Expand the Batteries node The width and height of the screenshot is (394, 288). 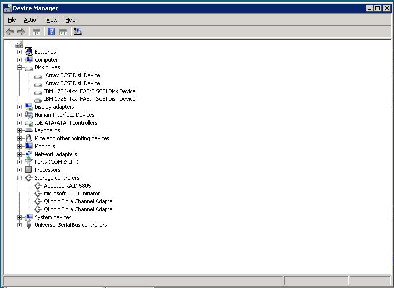(x=20, y=52)
